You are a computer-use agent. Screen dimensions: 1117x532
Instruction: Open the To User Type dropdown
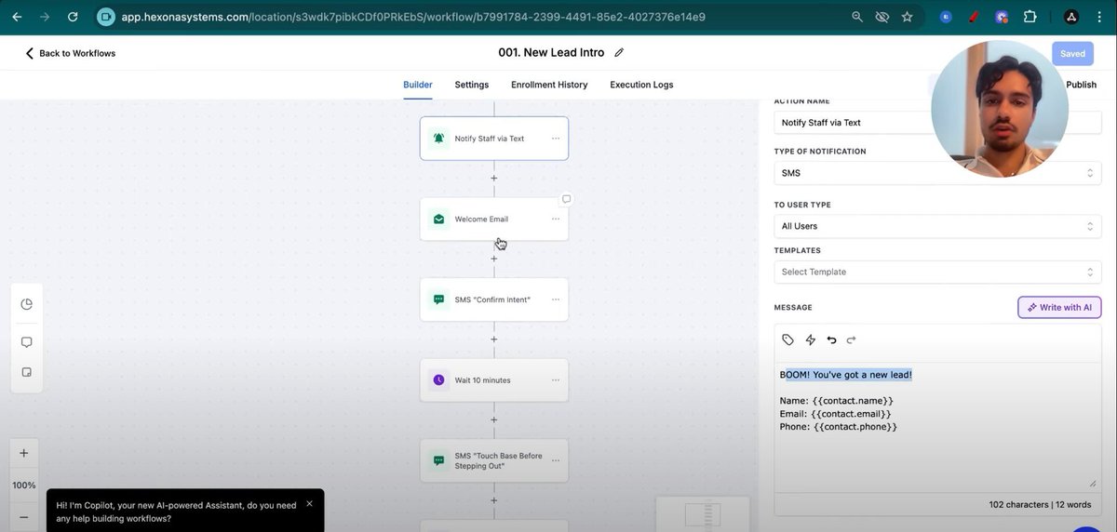(937, 226)
